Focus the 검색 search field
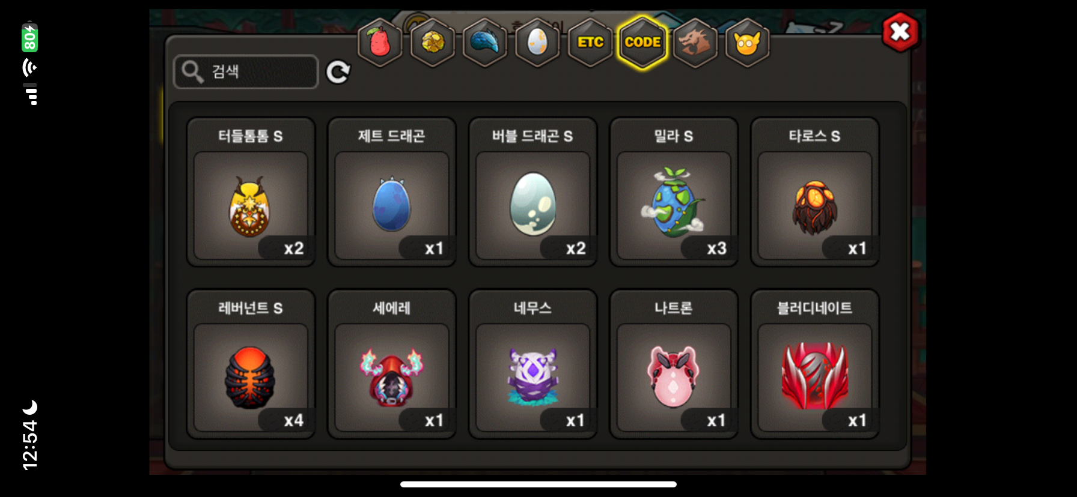1077x497 pixels. [246, 72]
